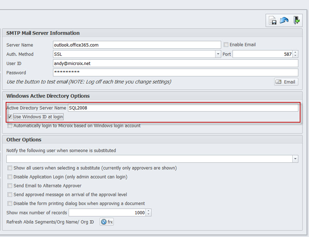
Task: Check Show all users when selecting substitute
Action: coord(10,168)
